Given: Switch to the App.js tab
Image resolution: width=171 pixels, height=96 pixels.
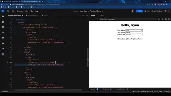Looking at the screenshot, I should (x=45, y=15).
